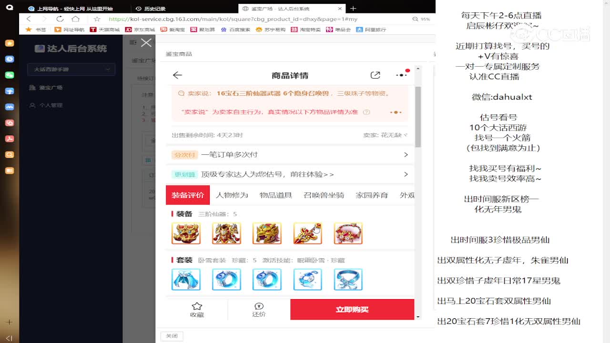Open 个人管理 in the sidebar
Image resolution: width=610 pixels, height=343 pixels.
tap(46, 105)
